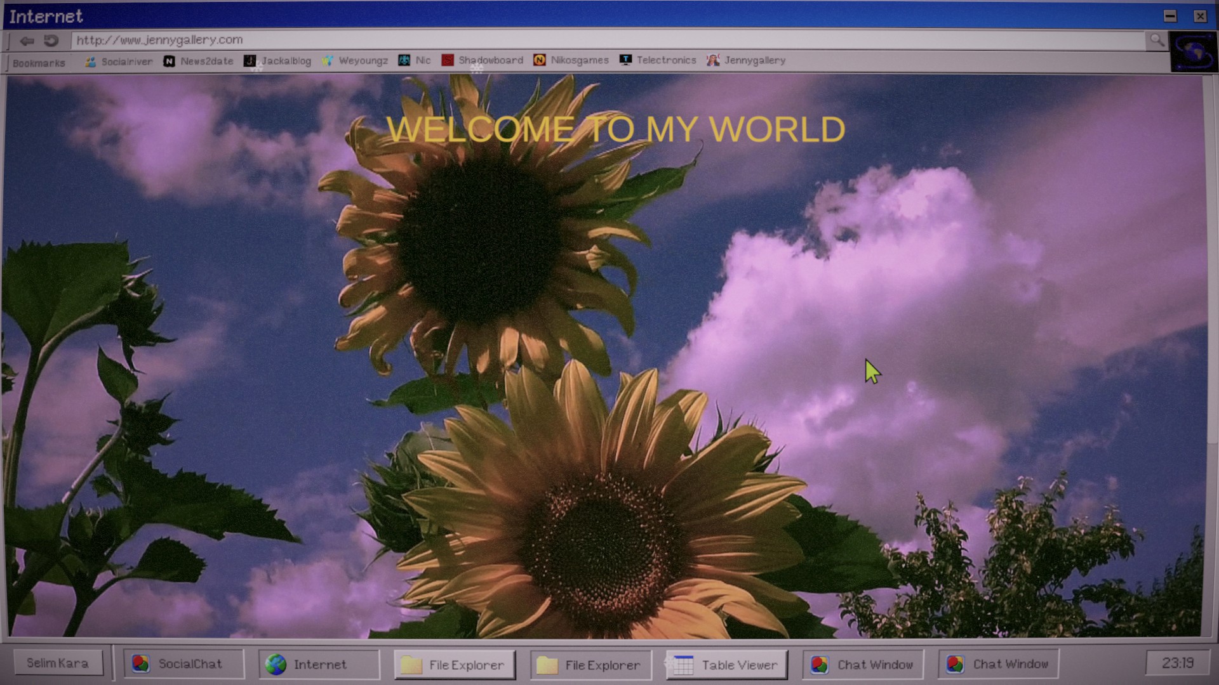Switch to SocialChat in the taskbar
Viewport: 1219px width, 685px height.
[x=183, y=664]
